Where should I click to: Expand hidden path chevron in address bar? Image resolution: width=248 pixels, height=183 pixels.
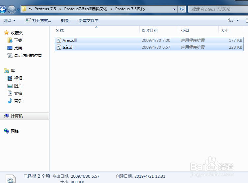[30, 9]
